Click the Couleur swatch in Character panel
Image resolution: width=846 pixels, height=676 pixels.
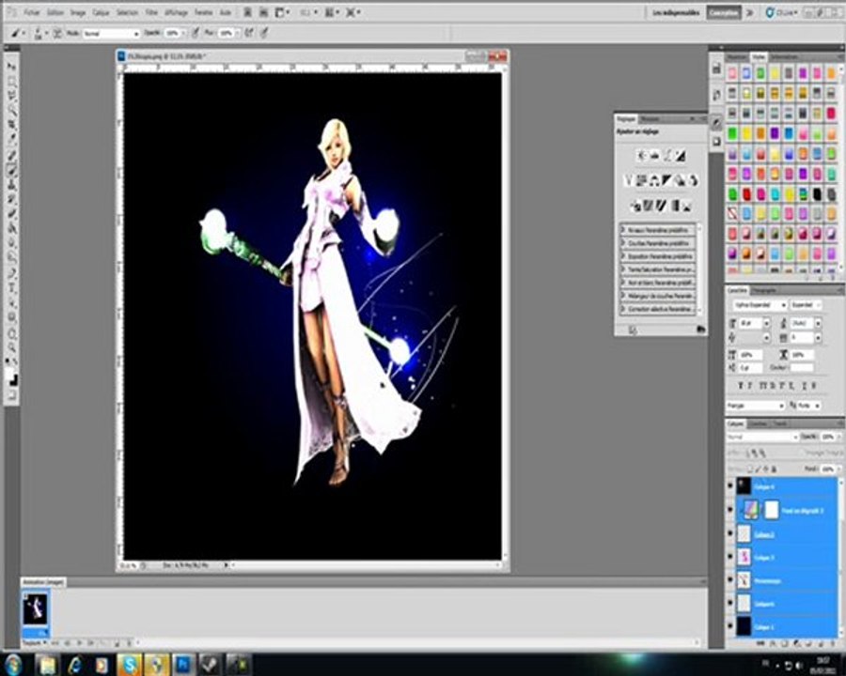tap(801, 367)
